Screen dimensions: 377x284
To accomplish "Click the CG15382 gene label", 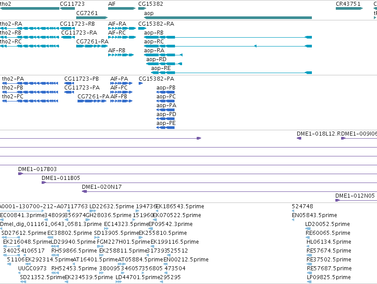I will (x=151, y=4).
